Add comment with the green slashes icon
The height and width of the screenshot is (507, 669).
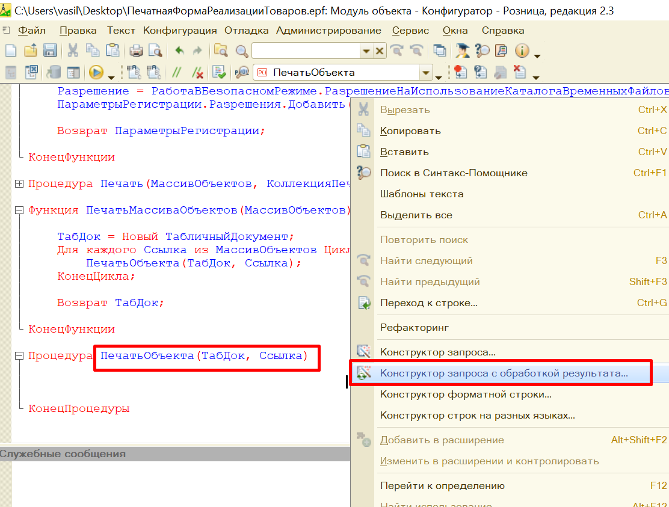point(176,73)
